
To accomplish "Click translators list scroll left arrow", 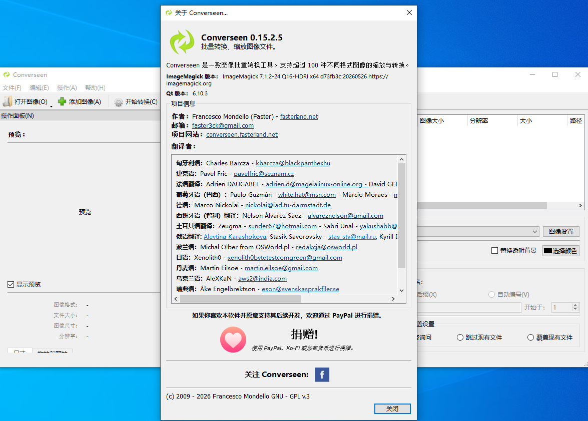I will point(176,299).
